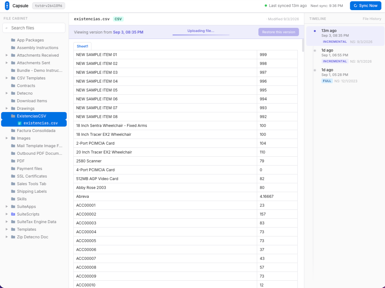Click the value 157 in ACC00002 row

point(277,214)
